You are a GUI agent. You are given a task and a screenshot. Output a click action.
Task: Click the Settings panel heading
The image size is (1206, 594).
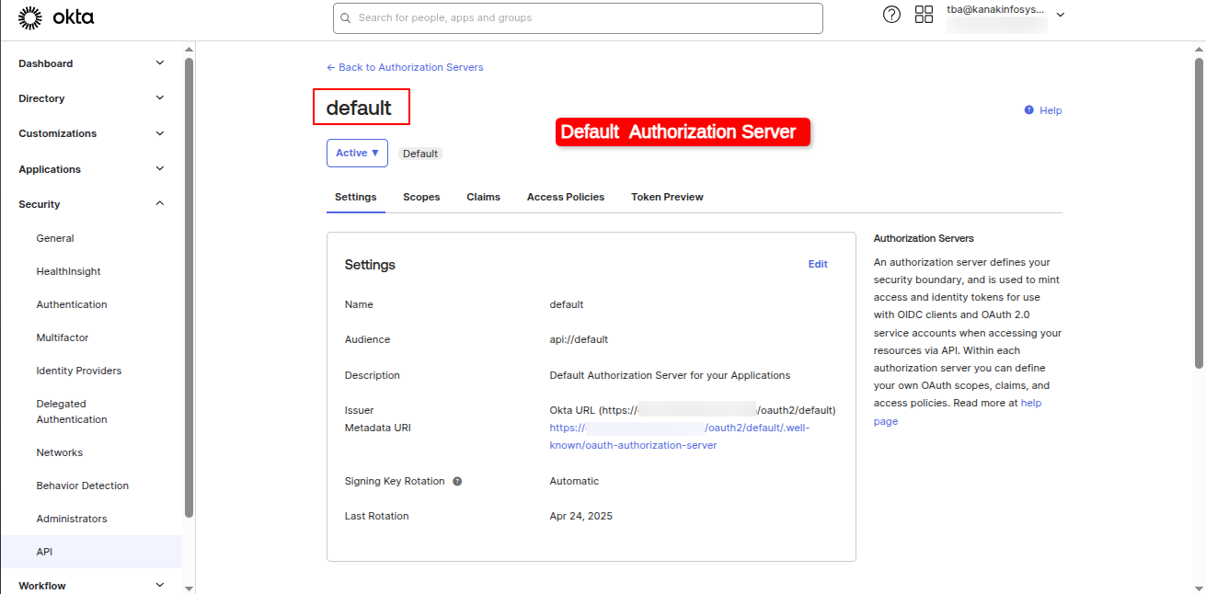pos(370,265)
